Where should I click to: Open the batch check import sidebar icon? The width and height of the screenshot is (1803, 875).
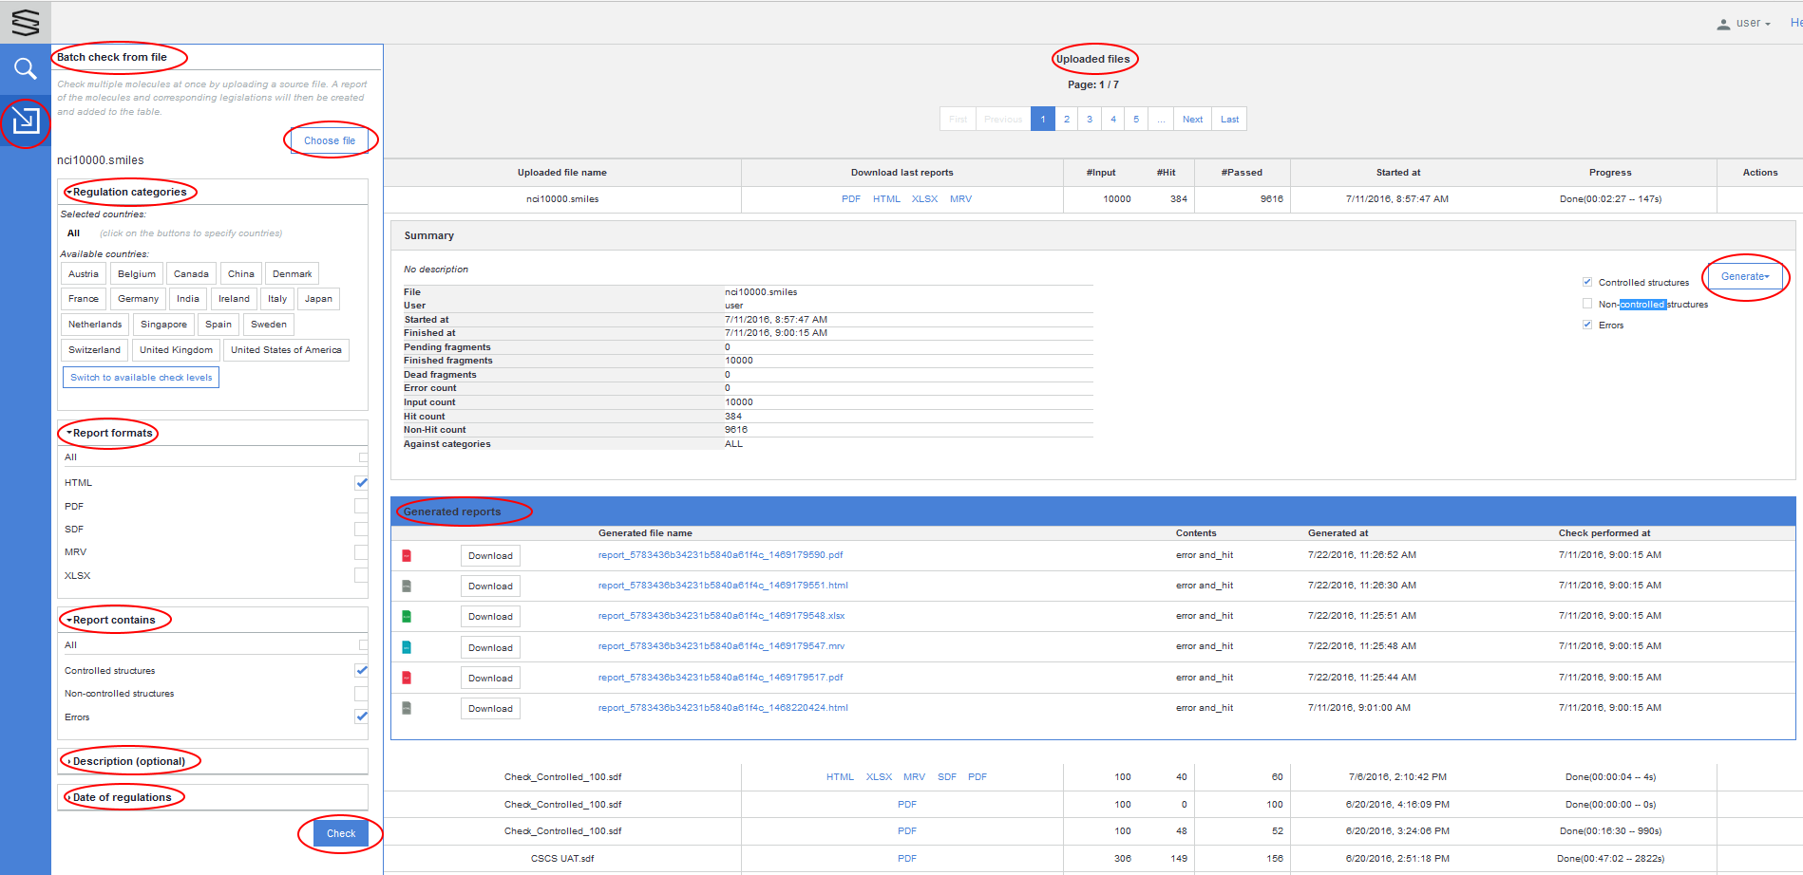click(25, 121)
